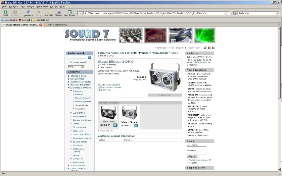Add Chrome variation to basket
This screenshot has height=176, width=282.
(x=136, y=125)
